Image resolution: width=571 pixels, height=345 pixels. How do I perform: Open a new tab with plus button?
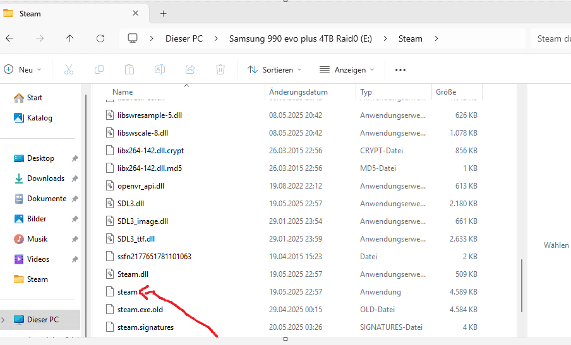(x=163, y=14)
